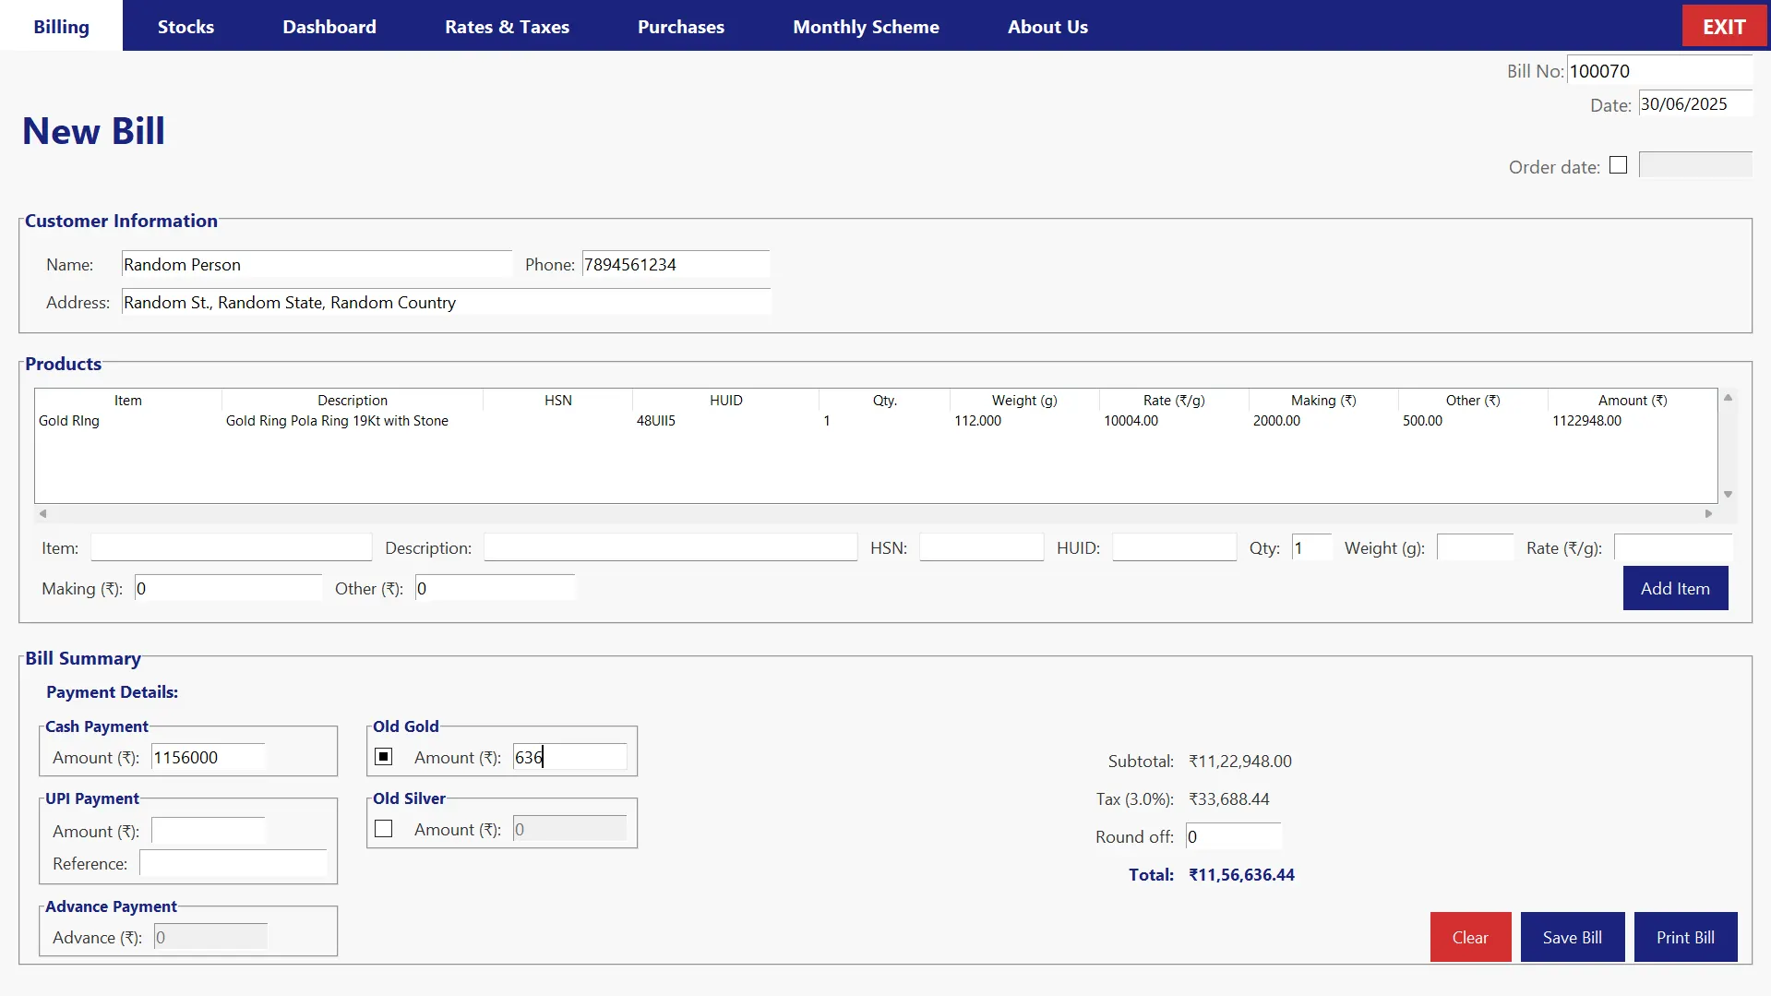1771x996 pixels.
Task: Uncheck the Old Gold checkbox
Action: [384, 757]
